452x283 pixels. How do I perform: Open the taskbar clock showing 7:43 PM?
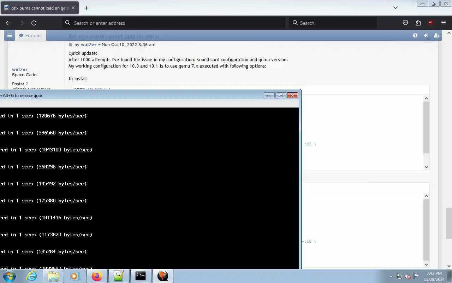[434, 276]
